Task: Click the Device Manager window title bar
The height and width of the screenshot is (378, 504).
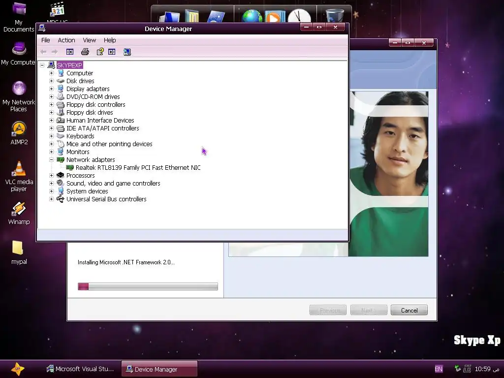Action: 168,29
